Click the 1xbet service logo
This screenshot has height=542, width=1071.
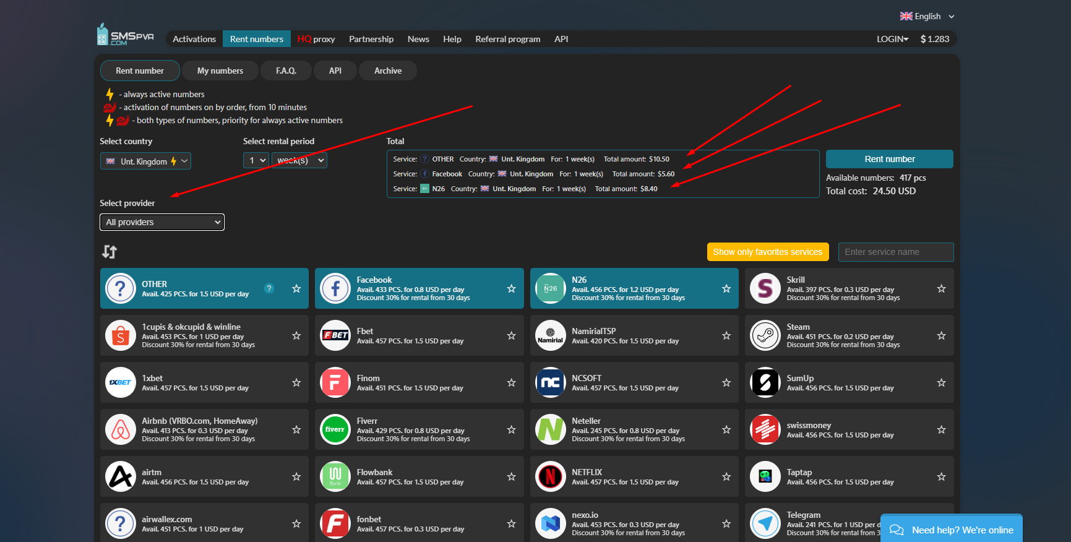(121, 382)
